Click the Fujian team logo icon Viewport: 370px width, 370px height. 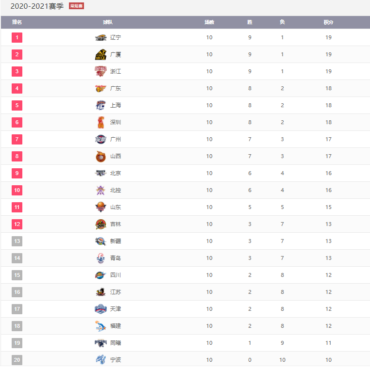tap(101, 326)
